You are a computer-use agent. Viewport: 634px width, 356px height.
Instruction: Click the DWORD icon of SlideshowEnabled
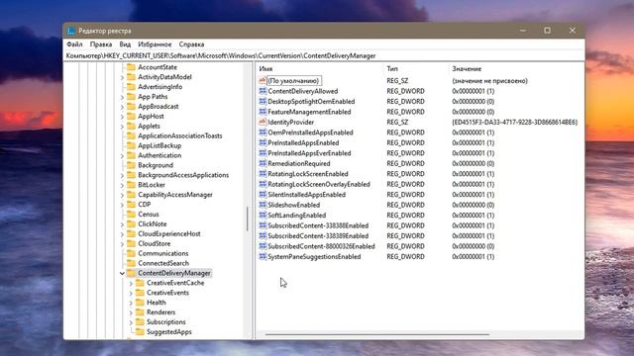263,205
